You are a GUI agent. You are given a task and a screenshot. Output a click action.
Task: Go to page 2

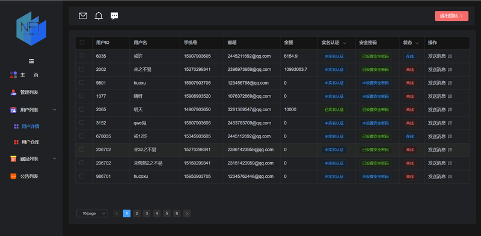pos(137,213)
